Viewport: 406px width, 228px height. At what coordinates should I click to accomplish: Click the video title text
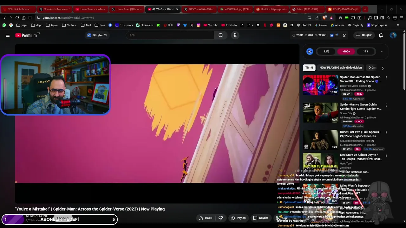(x=90, y=209)
